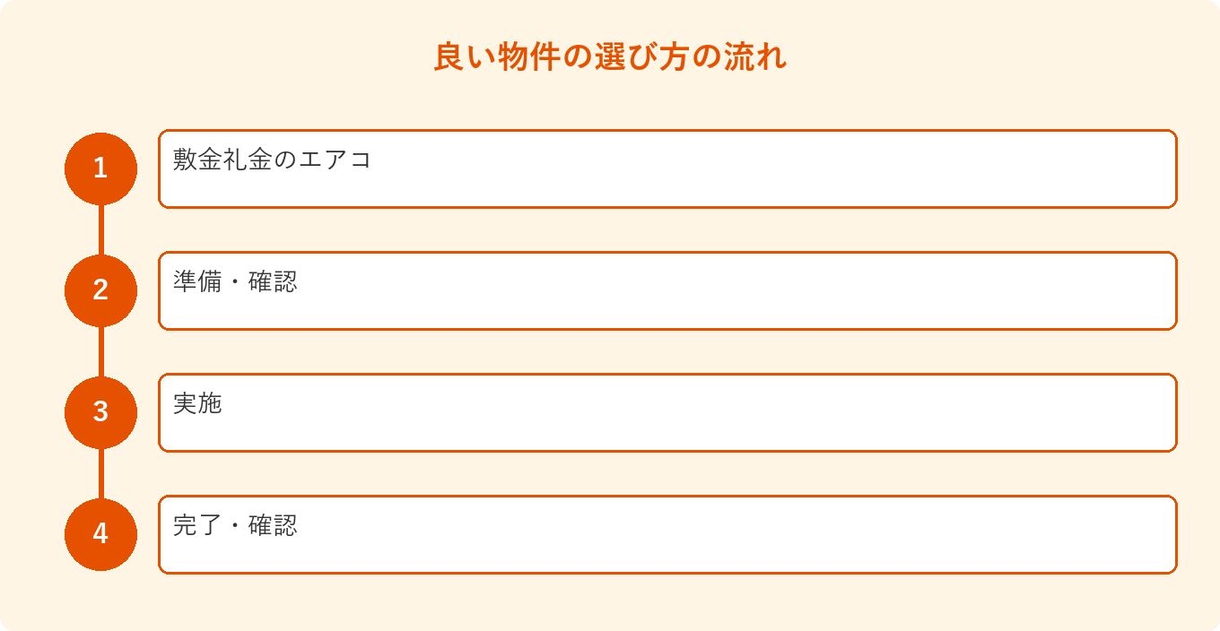Click the digit 2 in the second circle
Screen dimensions: 1220x631
[100, 290]
